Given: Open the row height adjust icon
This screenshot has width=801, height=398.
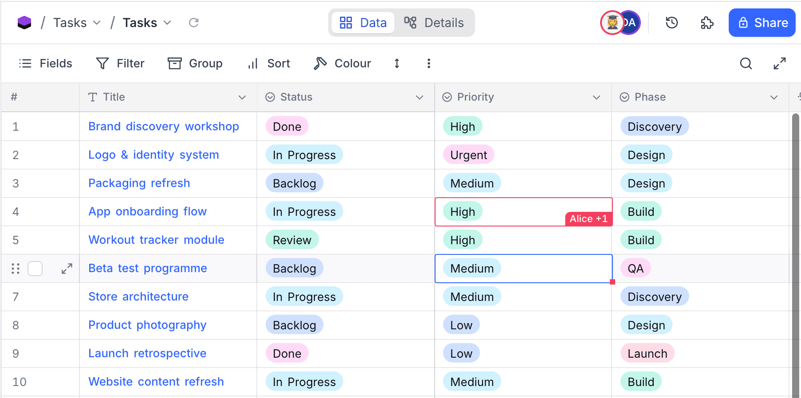Looking at the screenshot, I should 397,63.
